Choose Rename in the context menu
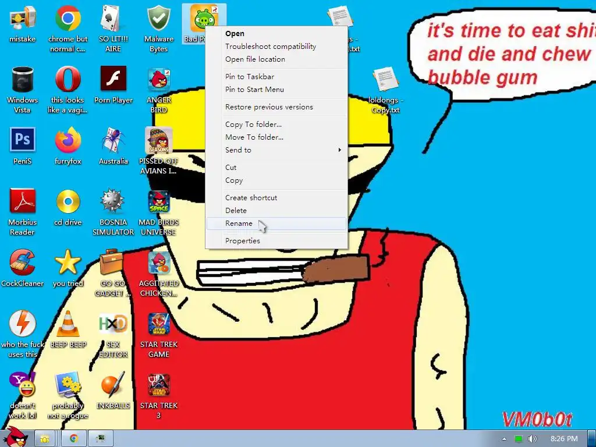Viewport: 596px width, 447px height. pyautogui.click(x=276, y=223)
